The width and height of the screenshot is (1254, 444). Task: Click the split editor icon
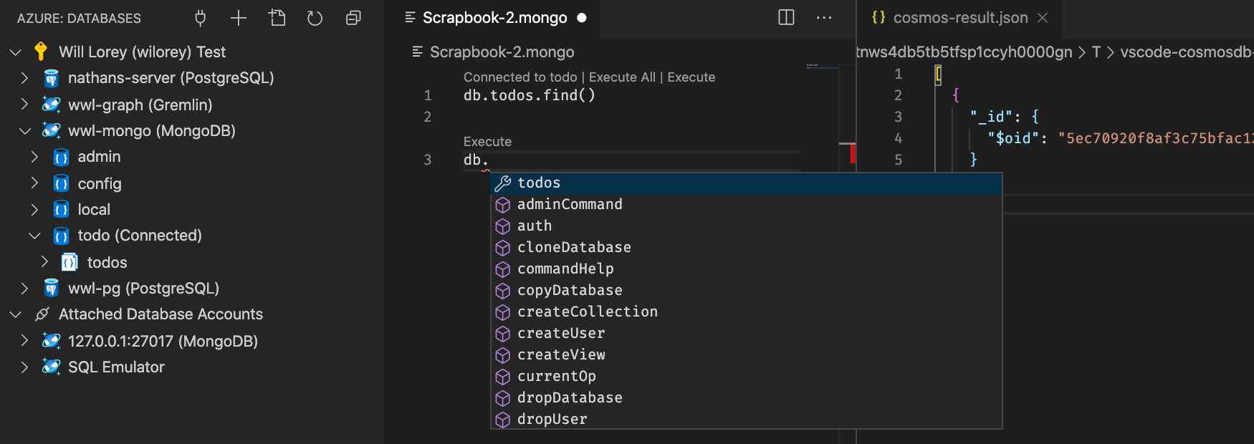coord(786,17)
